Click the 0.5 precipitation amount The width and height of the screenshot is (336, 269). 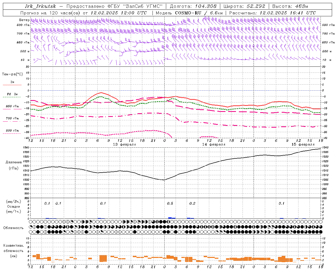point(170,203)
